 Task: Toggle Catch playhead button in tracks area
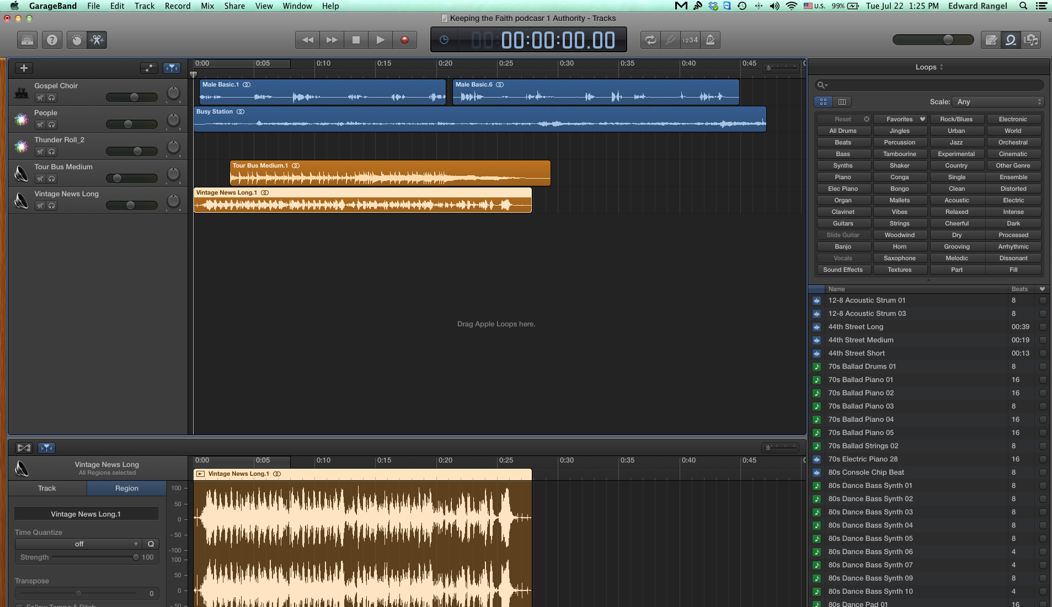point(172,68)
